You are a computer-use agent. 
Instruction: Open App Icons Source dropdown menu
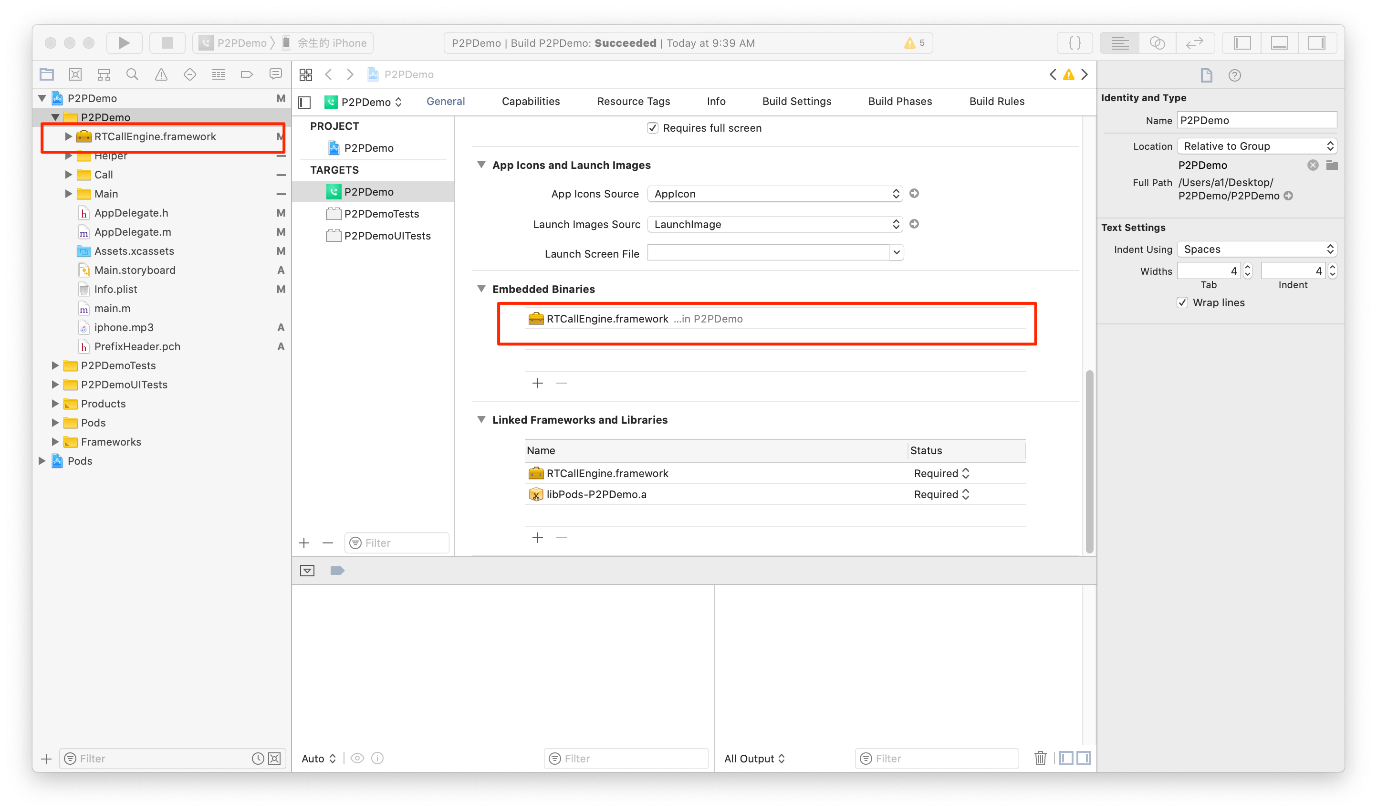coord(773,193)
